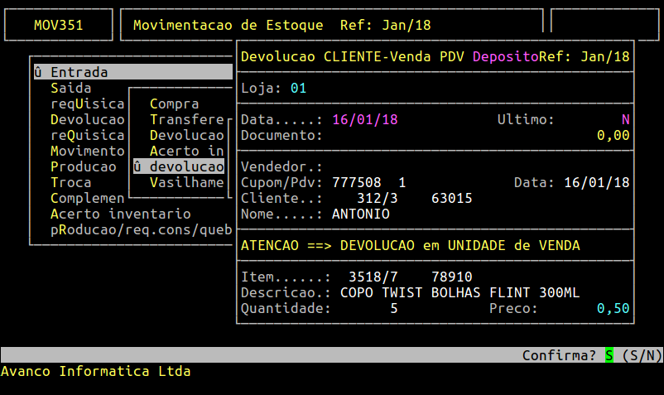Click the client number 63015
The width and height of the screenshot is (664, 395).
452,198
